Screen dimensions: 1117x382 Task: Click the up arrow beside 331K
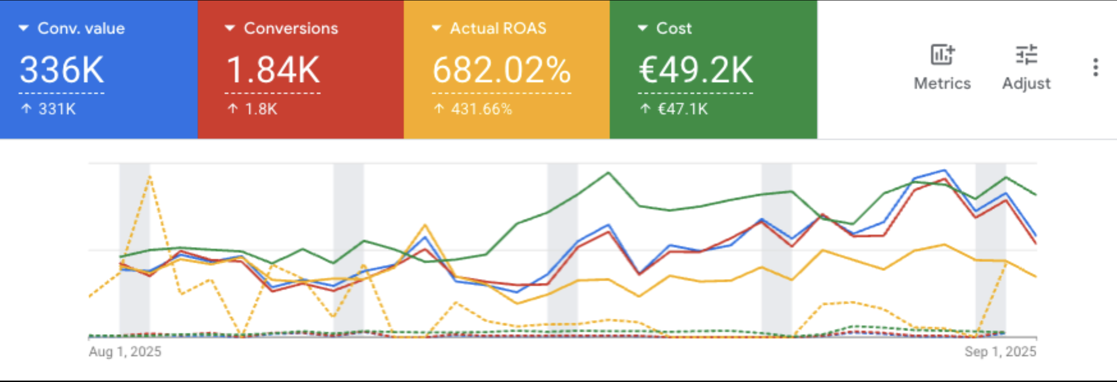point(27,109)
